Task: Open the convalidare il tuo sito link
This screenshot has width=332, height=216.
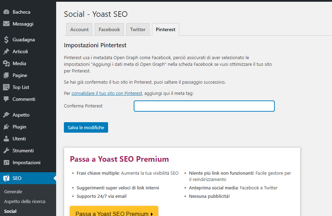Action: coord(107,93)
